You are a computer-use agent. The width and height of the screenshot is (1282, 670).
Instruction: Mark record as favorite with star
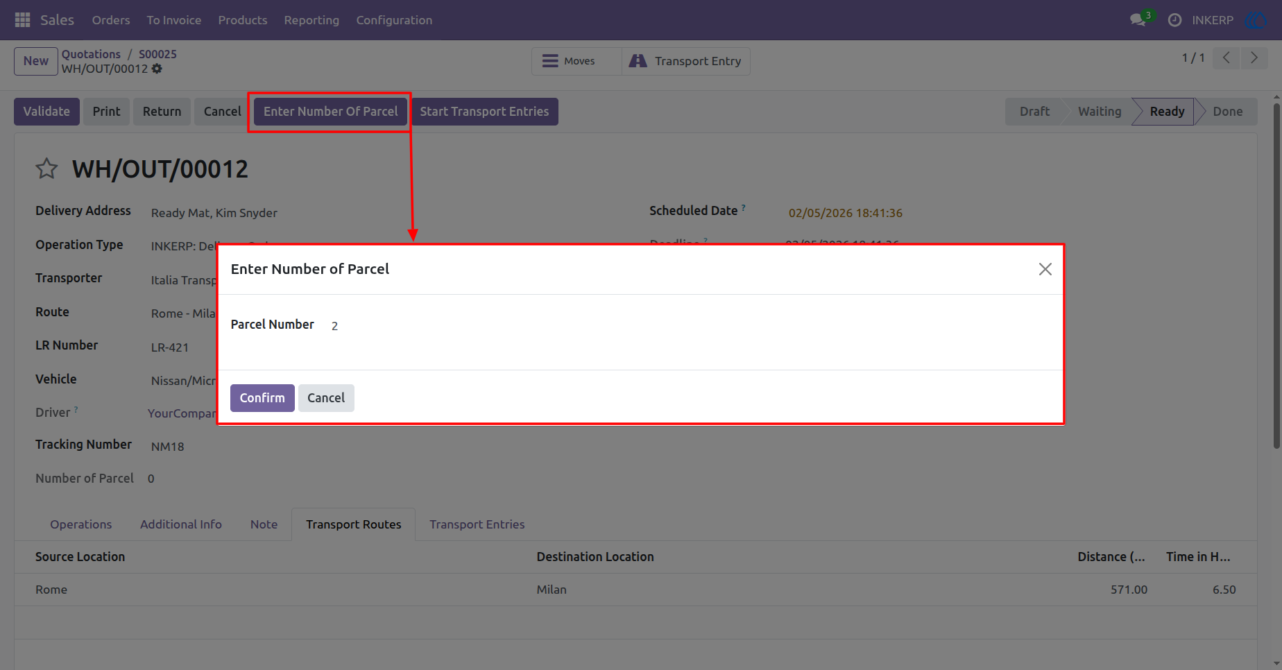46,169
